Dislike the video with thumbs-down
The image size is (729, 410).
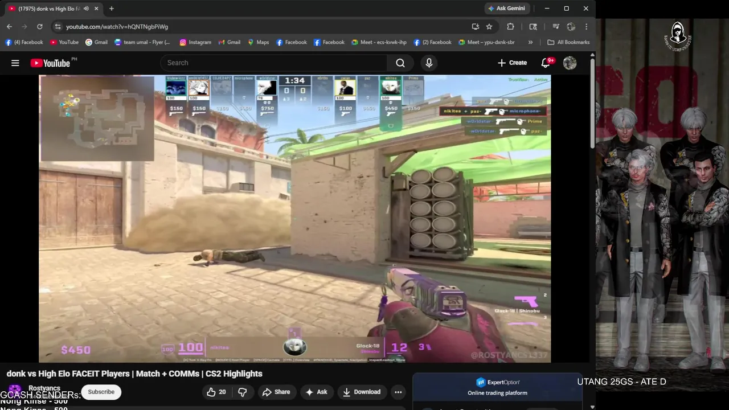(x=242, y=392)
